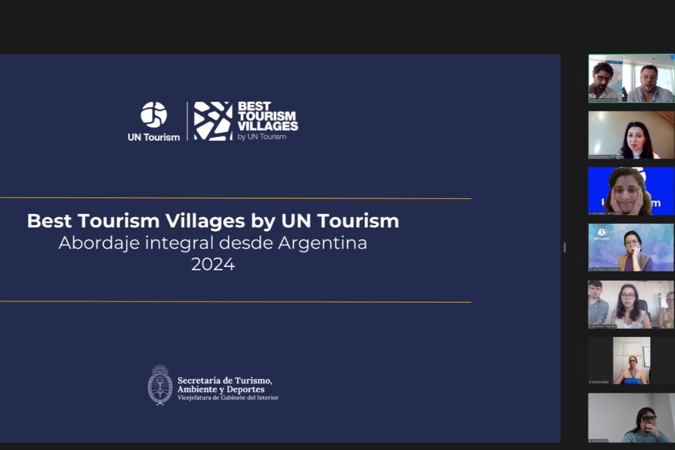Click muted mic icon on watercolor background tile
This screenshot has width=675, height=450.
(x=592, y=269)
